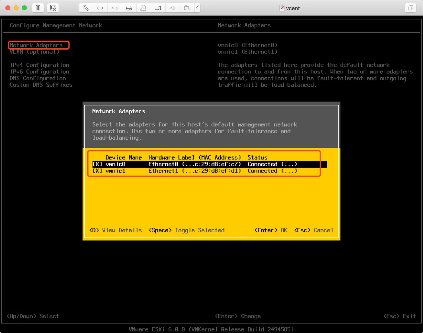Select VLAN (optional) menu entry

tap(34, 52)
